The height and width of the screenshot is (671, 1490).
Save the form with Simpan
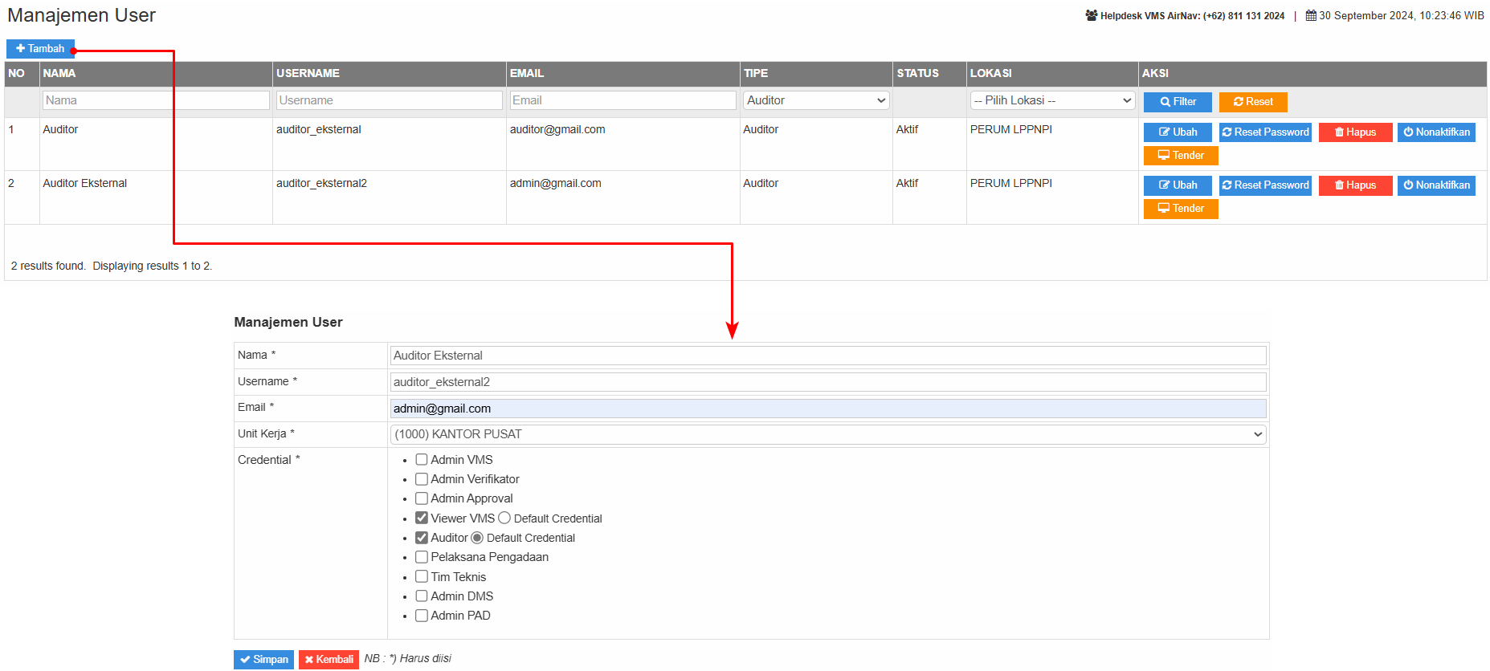(x=263, y=660)
